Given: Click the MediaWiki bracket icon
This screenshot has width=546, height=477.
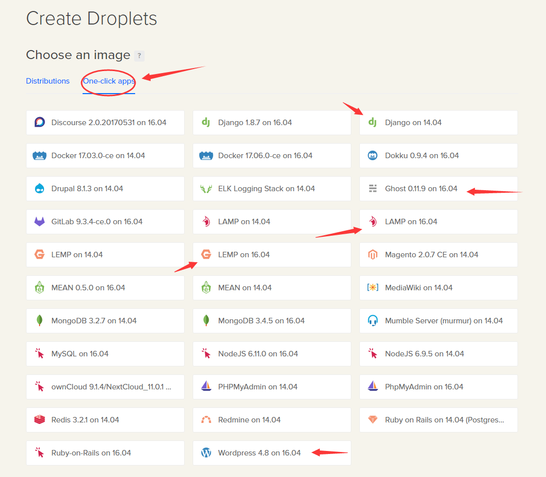Looking at the screenshot, I should point(372,287).
